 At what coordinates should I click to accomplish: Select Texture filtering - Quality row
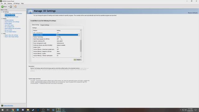click(x=56, y=54)
